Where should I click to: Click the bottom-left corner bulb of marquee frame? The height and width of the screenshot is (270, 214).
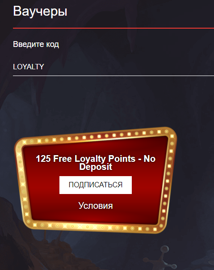29,221
